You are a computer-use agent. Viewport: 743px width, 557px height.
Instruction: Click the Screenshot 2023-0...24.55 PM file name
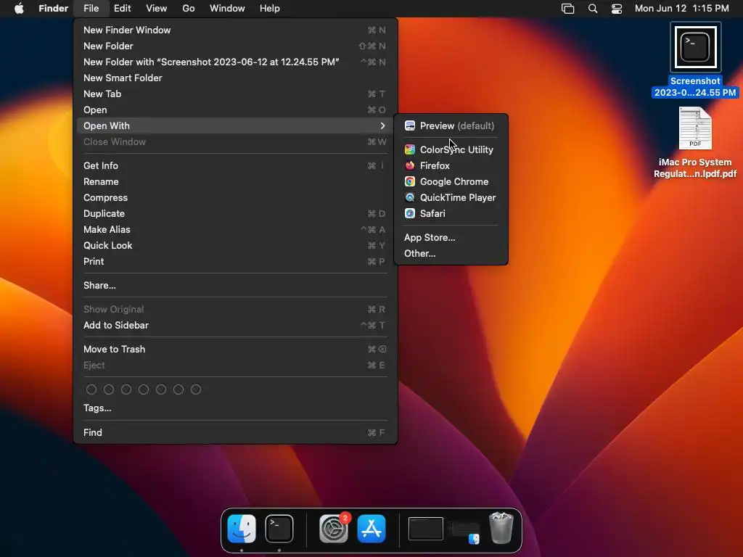click(695, 87)
